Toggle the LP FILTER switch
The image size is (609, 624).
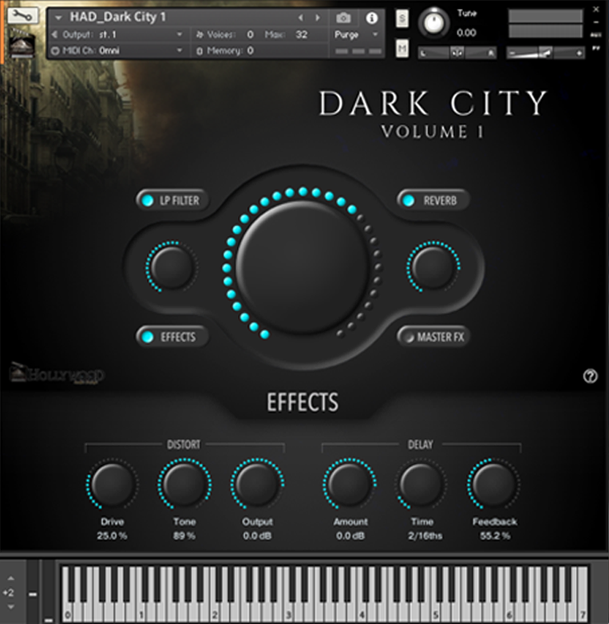172,200
